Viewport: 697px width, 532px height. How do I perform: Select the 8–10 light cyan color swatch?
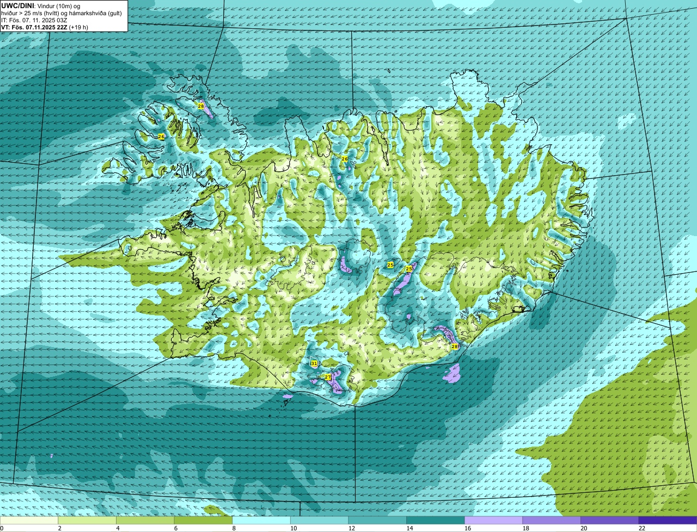(261, 520)
